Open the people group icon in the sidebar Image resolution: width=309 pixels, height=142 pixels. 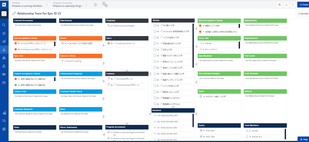coord(4,74)
